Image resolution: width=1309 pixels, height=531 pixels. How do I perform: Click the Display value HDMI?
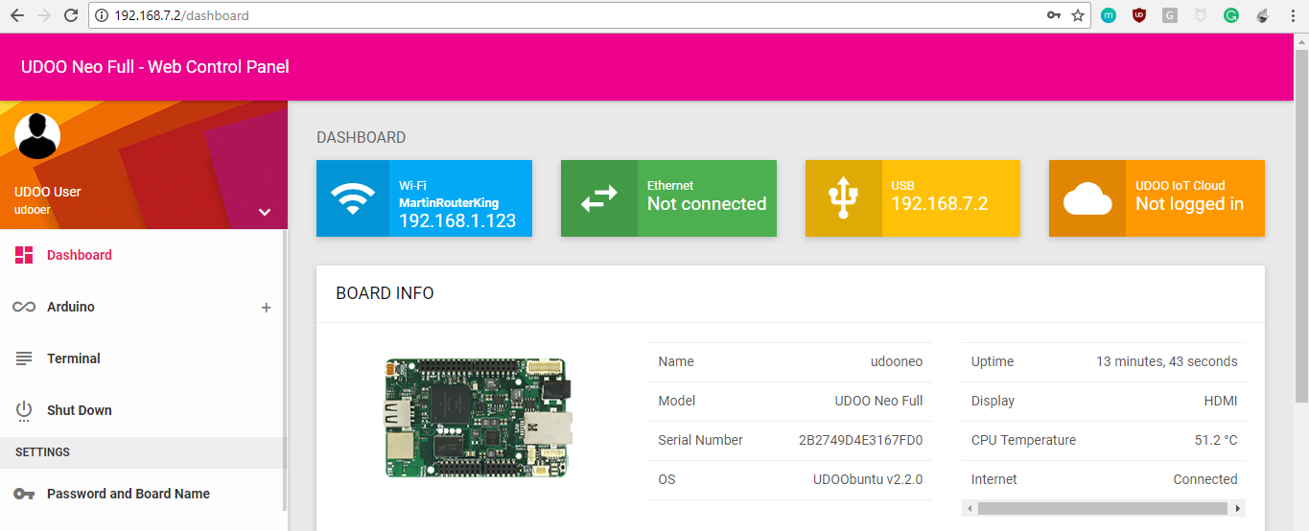[1221, 401]
